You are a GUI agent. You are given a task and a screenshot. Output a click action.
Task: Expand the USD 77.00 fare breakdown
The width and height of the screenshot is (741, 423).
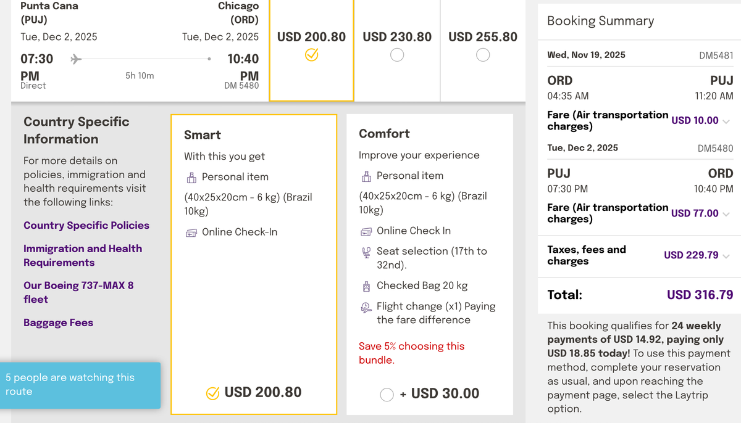(726, 214)
